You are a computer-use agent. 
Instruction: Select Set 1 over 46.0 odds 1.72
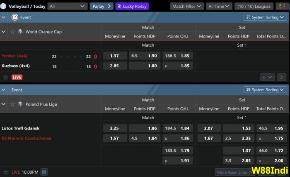(271, 151)
